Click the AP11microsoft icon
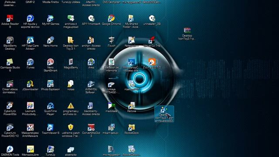279x157 pixels. click(x=91, y=18)
